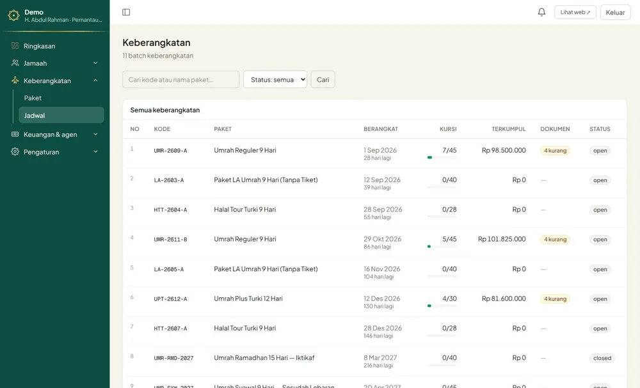Screen dimensions: 640x388
Task: Click the Jamaah people icon
Action: [x=15, y=63]
